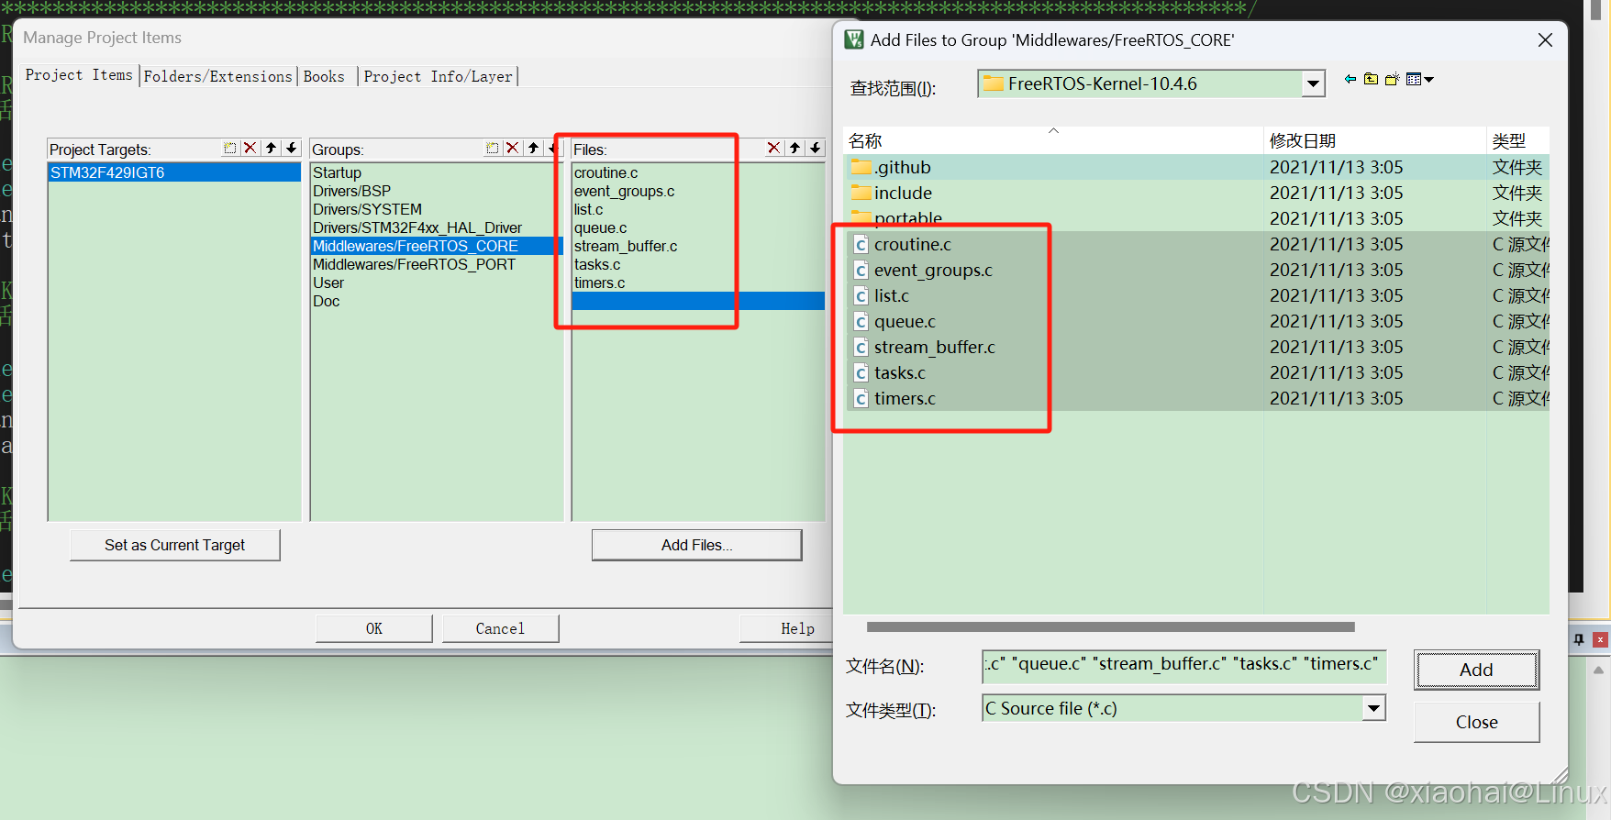Select event_groups.c in the Files list
The width and height of the screenshot is (1611, 820).
(x=624, y=191)
